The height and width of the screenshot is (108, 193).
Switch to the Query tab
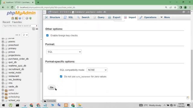(99, 17)
